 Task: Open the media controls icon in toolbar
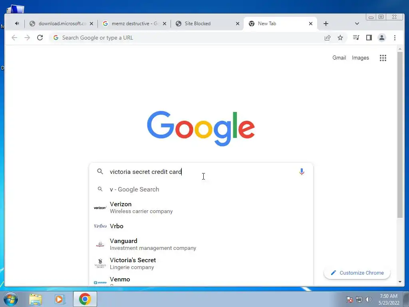click(x=356, y=38)
